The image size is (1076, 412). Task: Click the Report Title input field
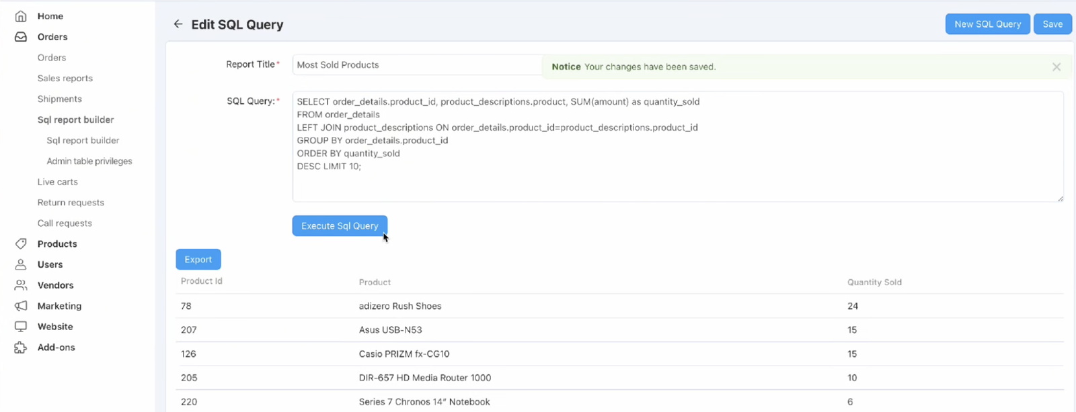click(417, 65)
